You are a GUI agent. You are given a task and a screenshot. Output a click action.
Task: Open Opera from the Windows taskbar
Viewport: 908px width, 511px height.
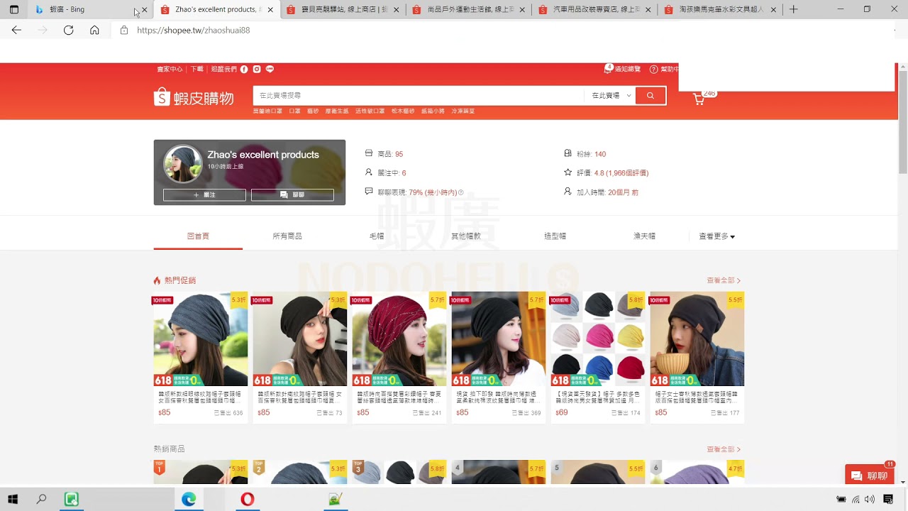[x=247, y=500]
